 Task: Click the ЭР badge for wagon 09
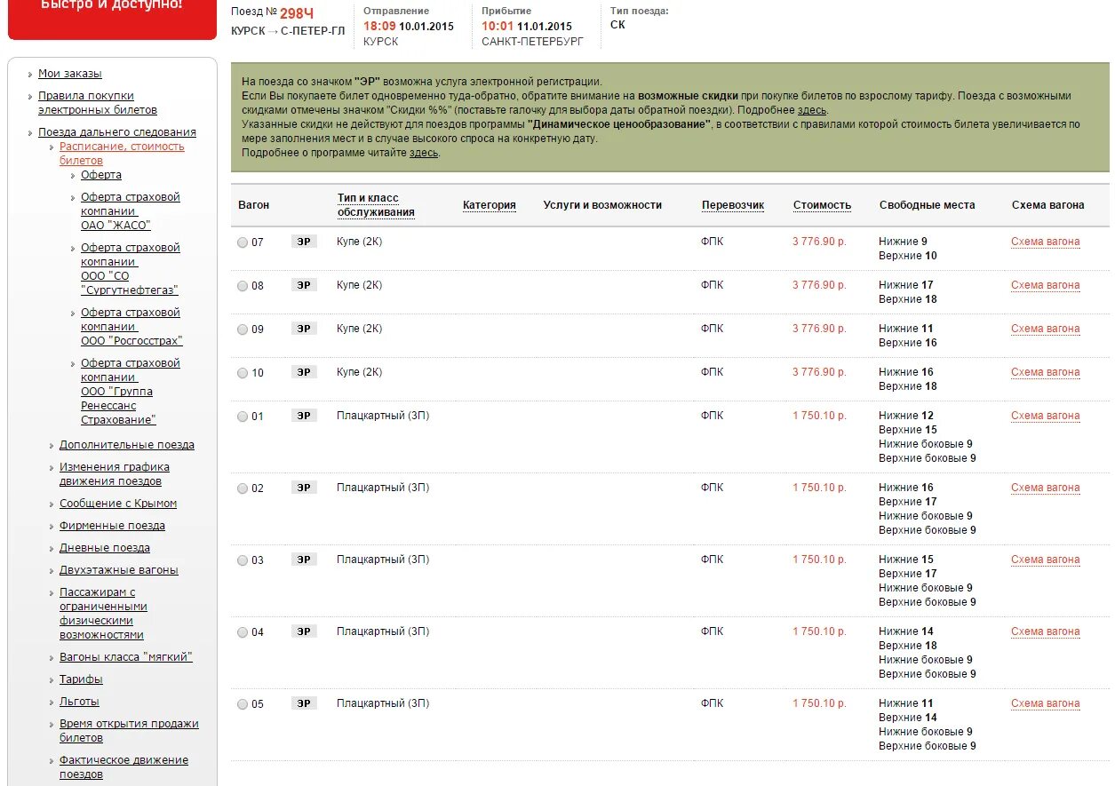click(304, 329)
